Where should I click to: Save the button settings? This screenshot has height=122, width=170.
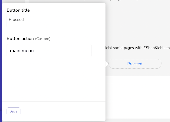click(x=13, y=111)
